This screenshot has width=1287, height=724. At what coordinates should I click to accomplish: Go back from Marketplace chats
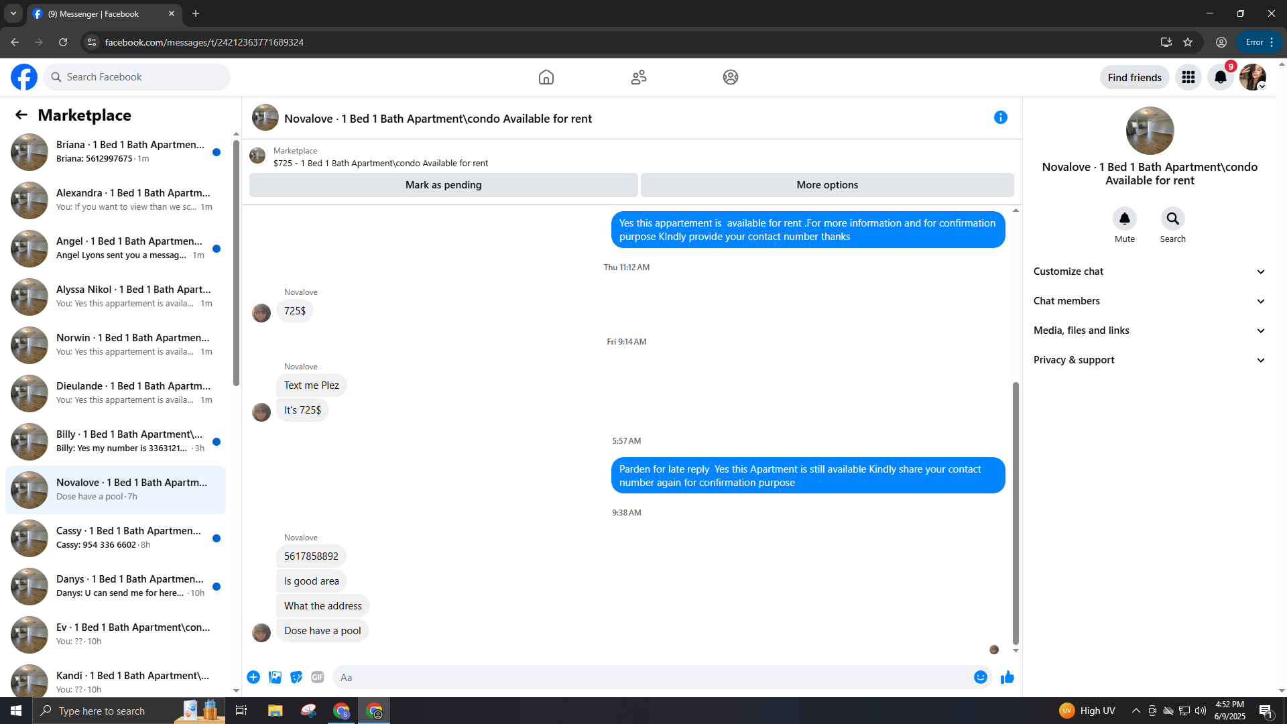[21, 115]
